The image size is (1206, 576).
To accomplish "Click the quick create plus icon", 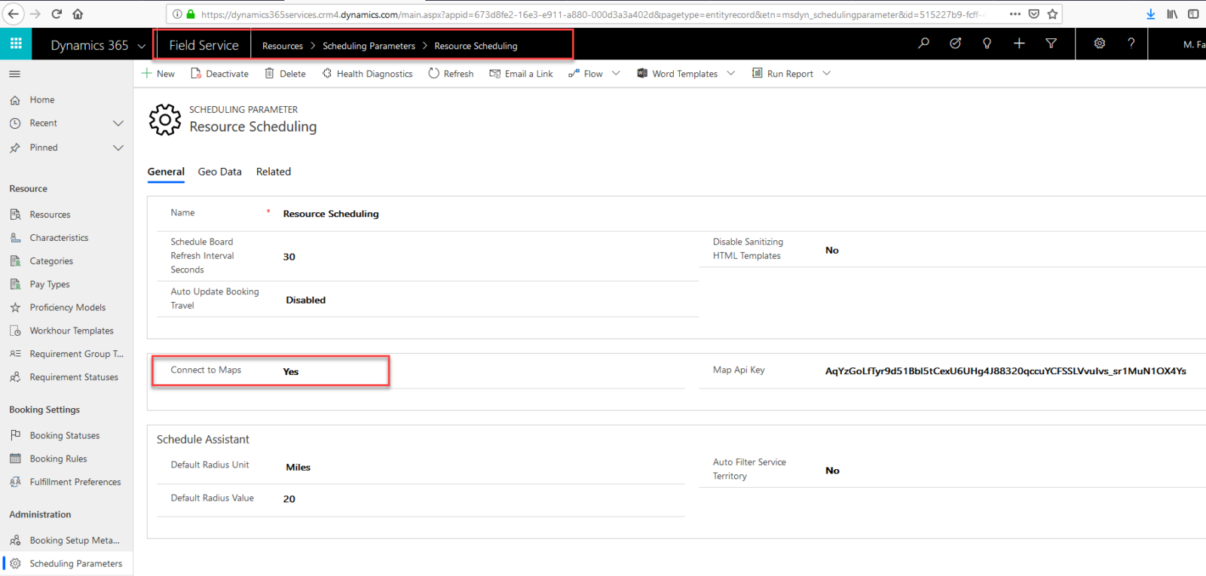I will tap(1019, 44).
